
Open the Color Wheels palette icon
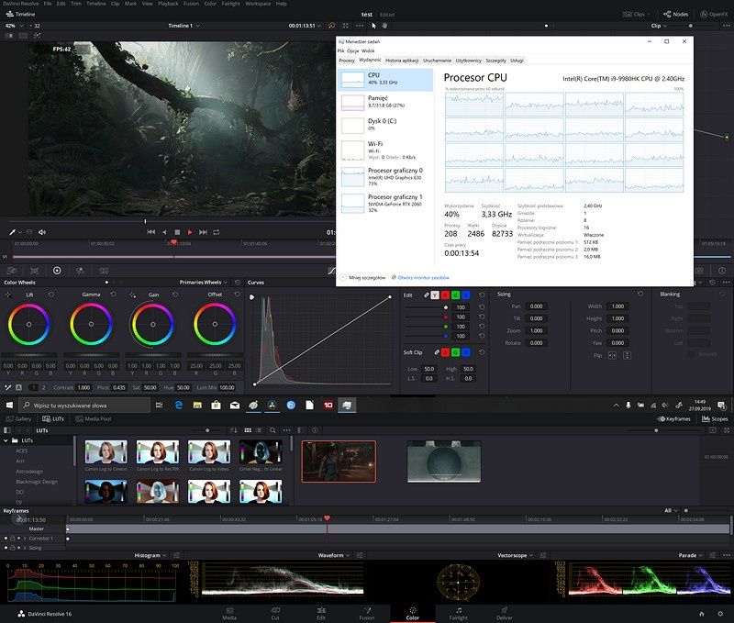click(x=57, y=271)
